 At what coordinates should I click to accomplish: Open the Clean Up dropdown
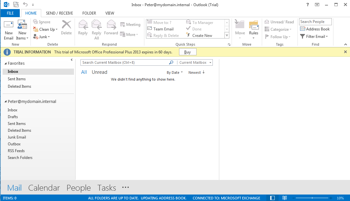[45, 29]
